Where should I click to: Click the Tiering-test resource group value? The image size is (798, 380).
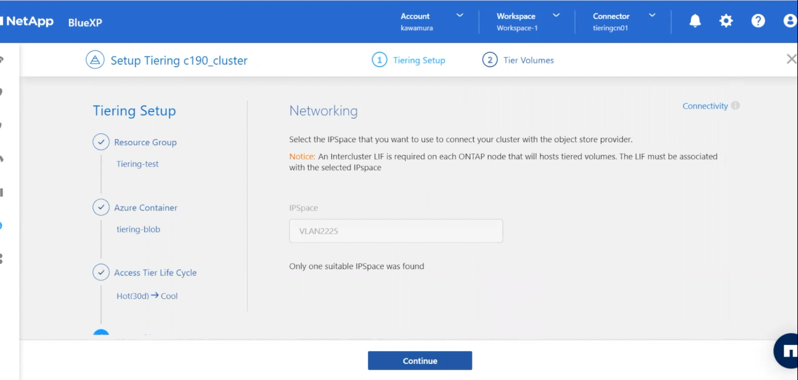[137, 164]
